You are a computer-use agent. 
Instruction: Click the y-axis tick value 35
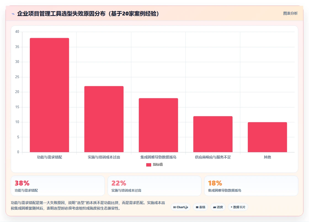pos(17,47)
